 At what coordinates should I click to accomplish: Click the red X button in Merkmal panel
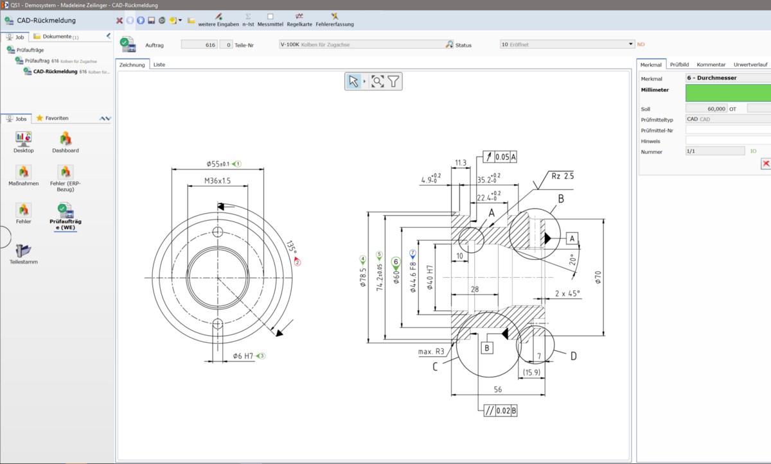point(766,164)
